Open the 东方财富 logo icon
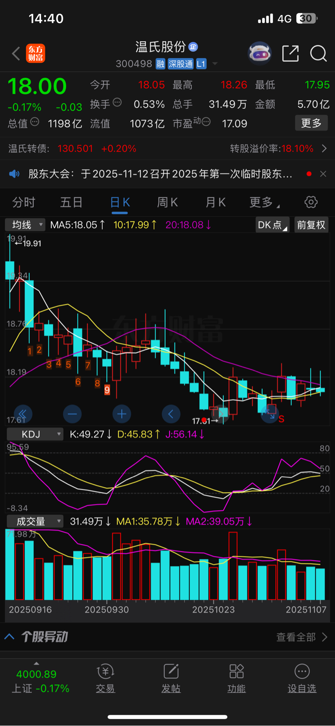This screenshot has height=726, width=335. coord(35,54)
